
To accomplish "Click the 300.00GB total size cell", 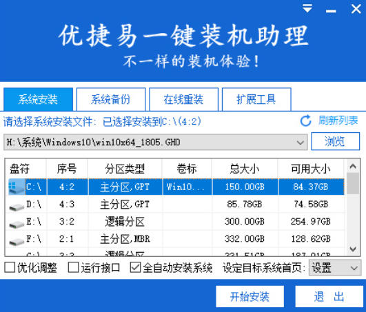I will 245,222.
